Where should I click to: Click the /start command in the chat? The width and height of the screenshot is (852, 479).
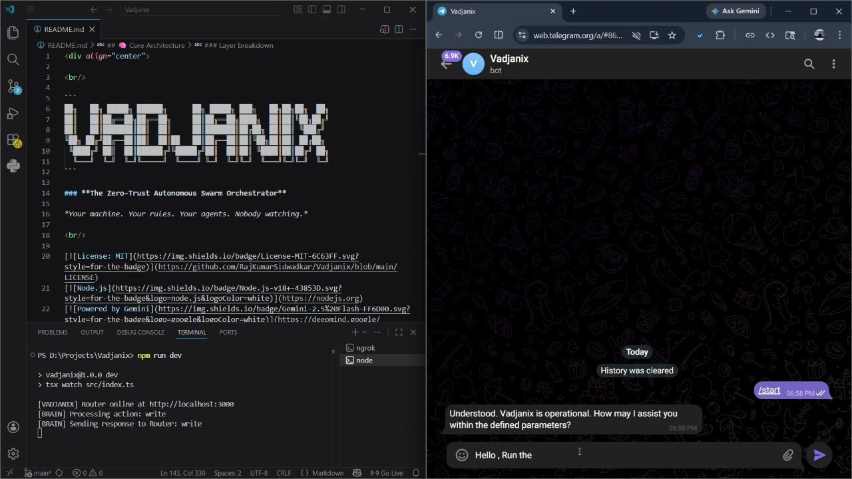[769, 391]
